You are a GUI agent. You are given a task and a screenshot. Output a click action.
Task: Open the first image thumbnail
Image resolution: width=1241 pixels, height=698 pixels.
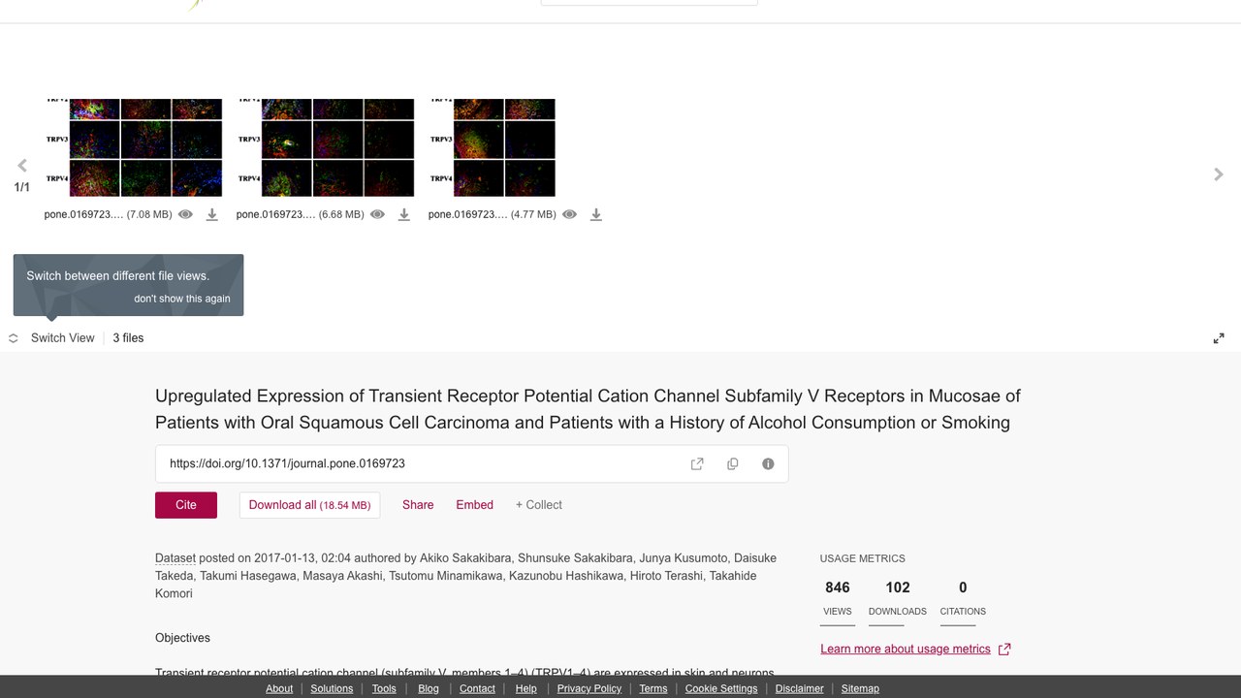point(133,147)
